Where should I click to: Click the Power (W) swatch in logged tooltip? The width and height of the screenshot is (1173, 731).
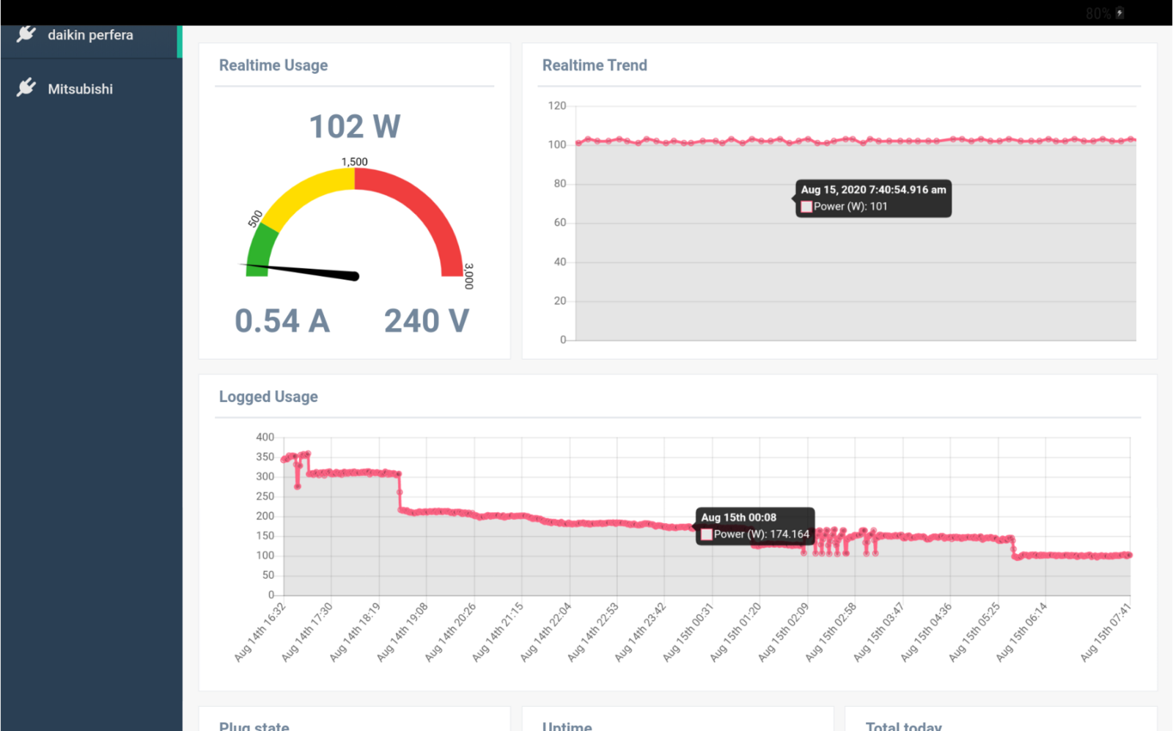707,535
